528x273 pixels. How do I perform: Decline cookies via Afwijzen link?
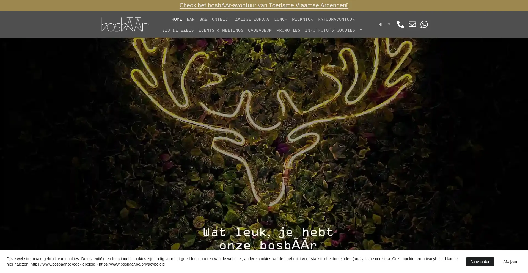[510, 261]
